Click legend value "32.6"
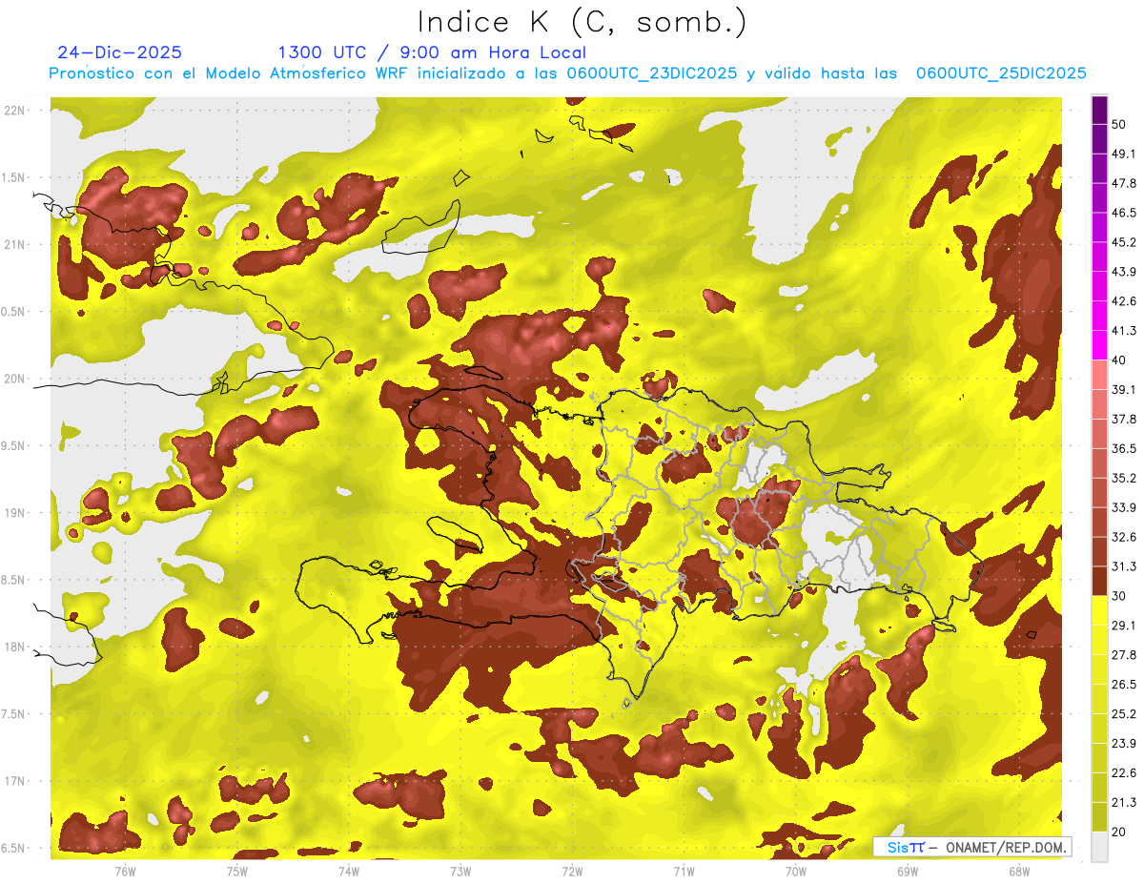 point(1124,537)
